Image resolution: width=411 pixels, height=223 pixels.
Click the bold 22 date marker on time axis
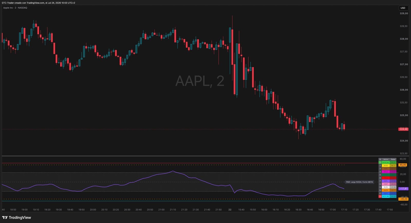pyautogui.click(x=230, y=210)
